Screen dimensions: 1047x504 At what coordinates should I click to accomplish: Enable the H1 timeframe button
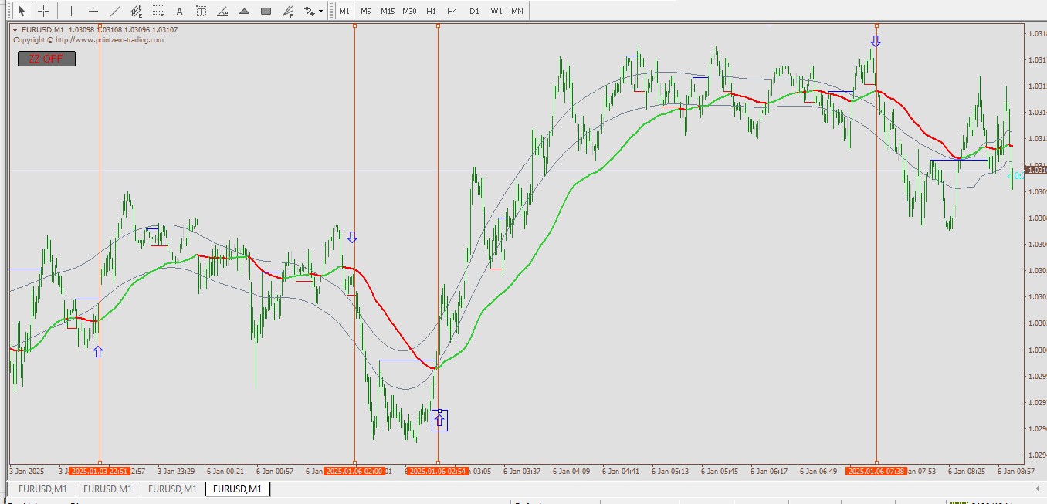(x=431, y=11)
